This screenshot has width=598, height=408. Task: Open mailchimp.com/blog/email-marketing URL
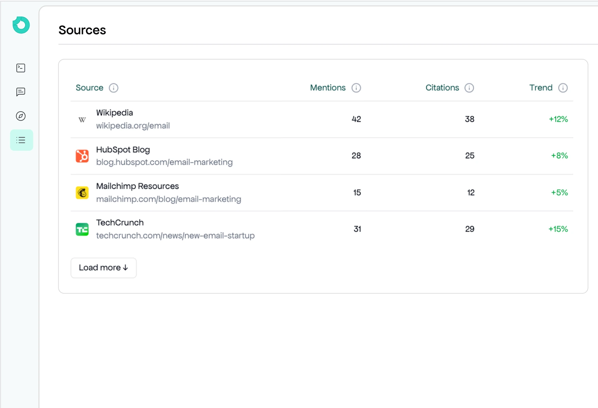169,199
